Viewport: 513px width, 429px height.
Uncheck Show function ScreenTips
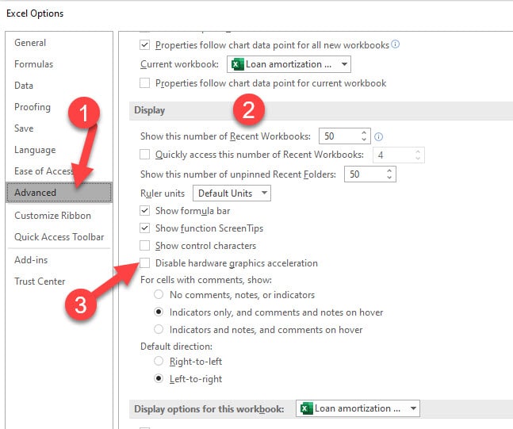tap(144, 228)
